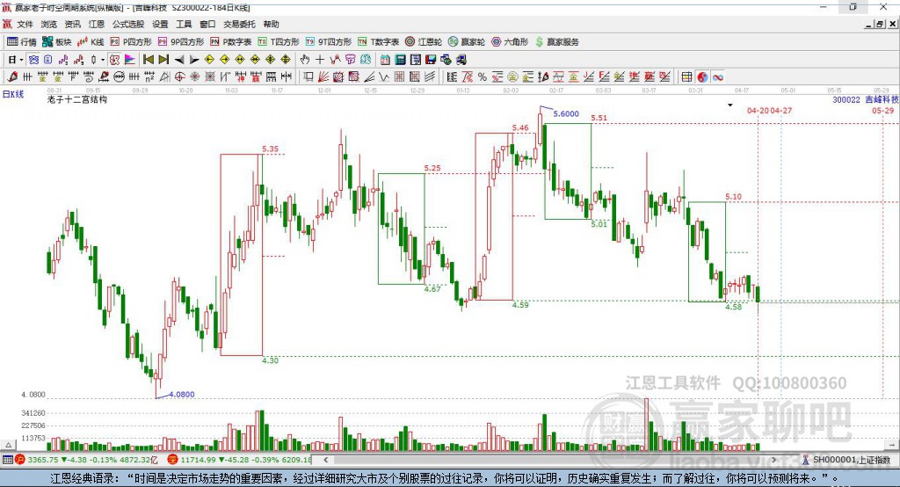The width and height of the screenshot is (900, 487).
Task: Open the 公式选股 menu
Action: [128, 24]
